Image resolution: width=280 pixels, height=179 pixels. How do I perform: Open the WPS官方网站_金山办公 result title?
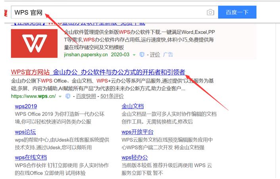tap(98, 72)
